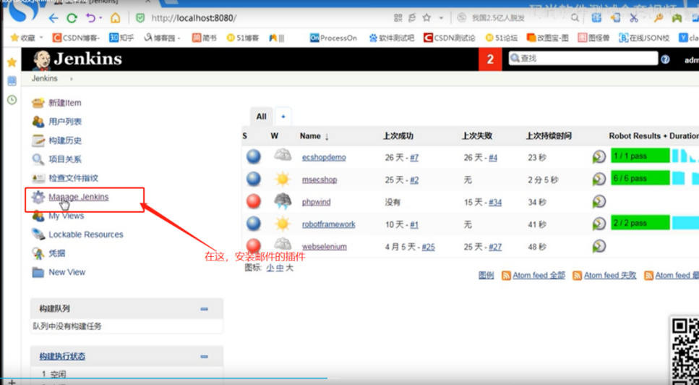This screenshot has width=699, height=385.
Task: Open 检查文件指纹 in the side menu
Action: [73, 178]
